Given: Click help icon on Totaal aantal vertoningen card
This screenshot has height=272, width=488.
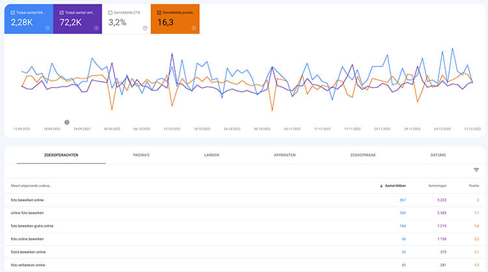Looking at the screenshot, I should (x=96, y=28).
